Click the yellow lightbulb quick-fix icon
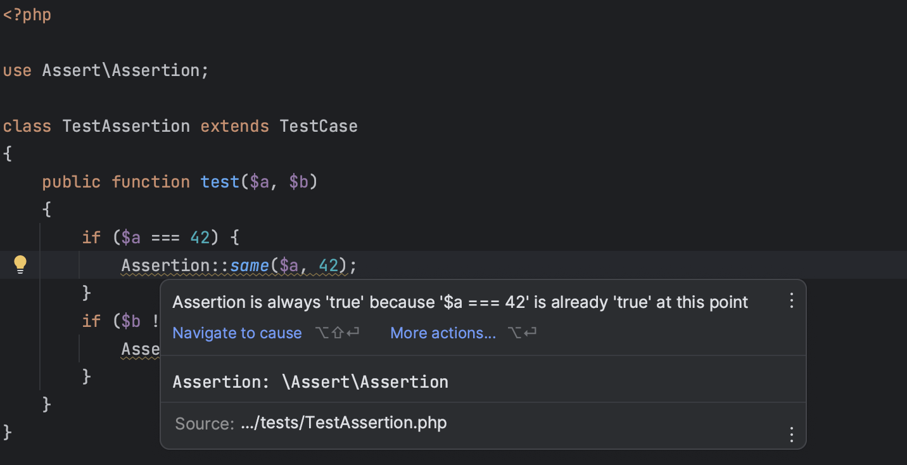This screenshot has height=465, width=907. pos(20,264)
